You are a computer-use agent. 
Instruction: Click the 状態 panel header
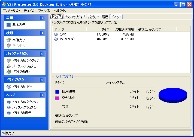[25, 33]
